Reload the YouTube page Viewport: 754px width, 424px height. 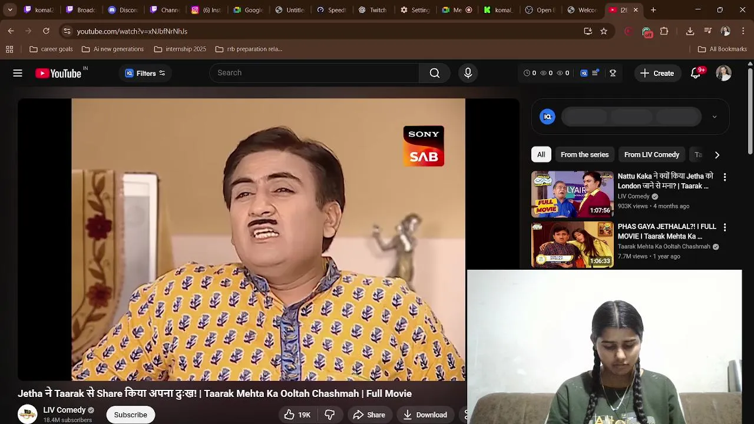click(x=46, y=31)
